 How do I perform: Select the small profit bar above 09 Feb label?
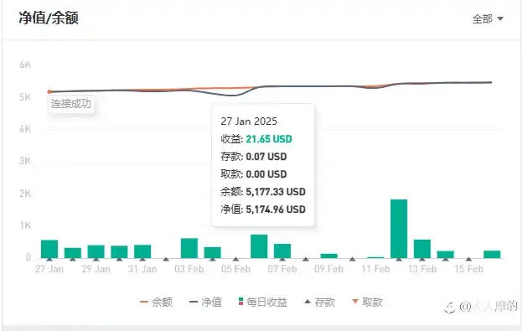point(329,256)
